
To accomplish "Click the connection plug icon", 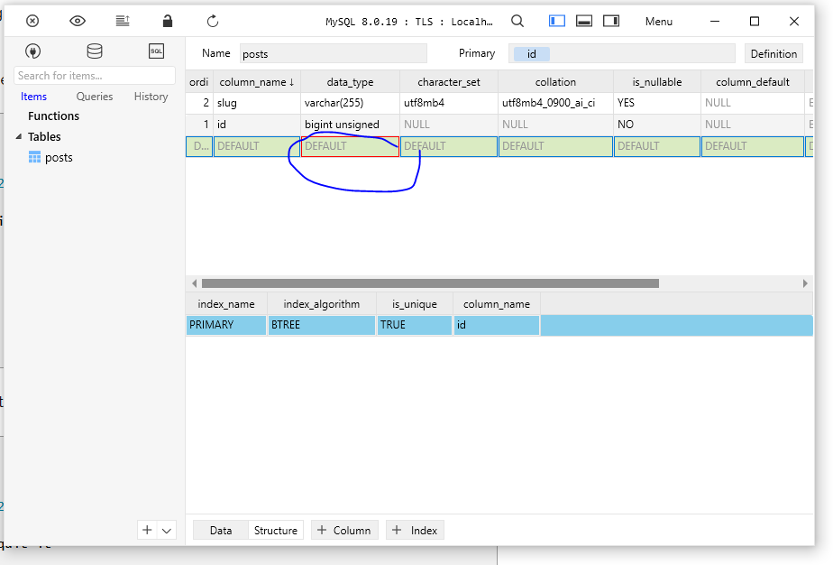I will [33, 51].
